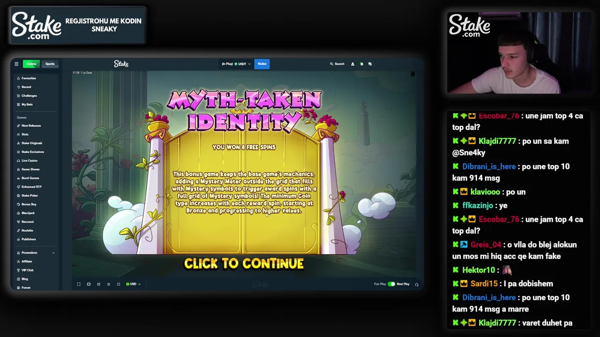Click chat username Escobar_76 at top of chat
The image size is (600, 337).
pos(499,116)
